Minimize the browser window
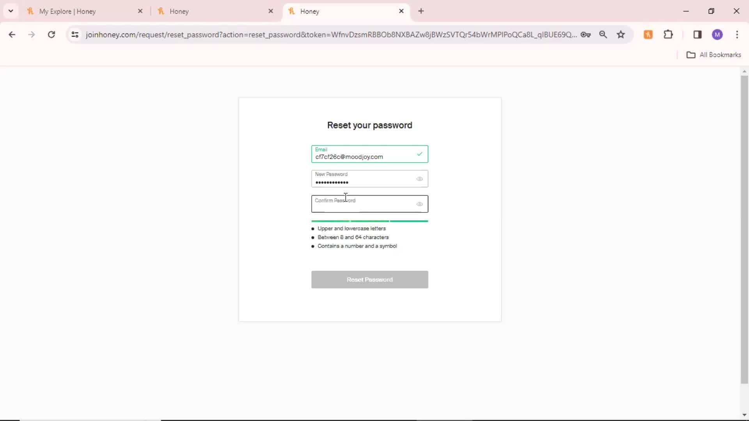The image size is (749, 421). tap(686, 11)
